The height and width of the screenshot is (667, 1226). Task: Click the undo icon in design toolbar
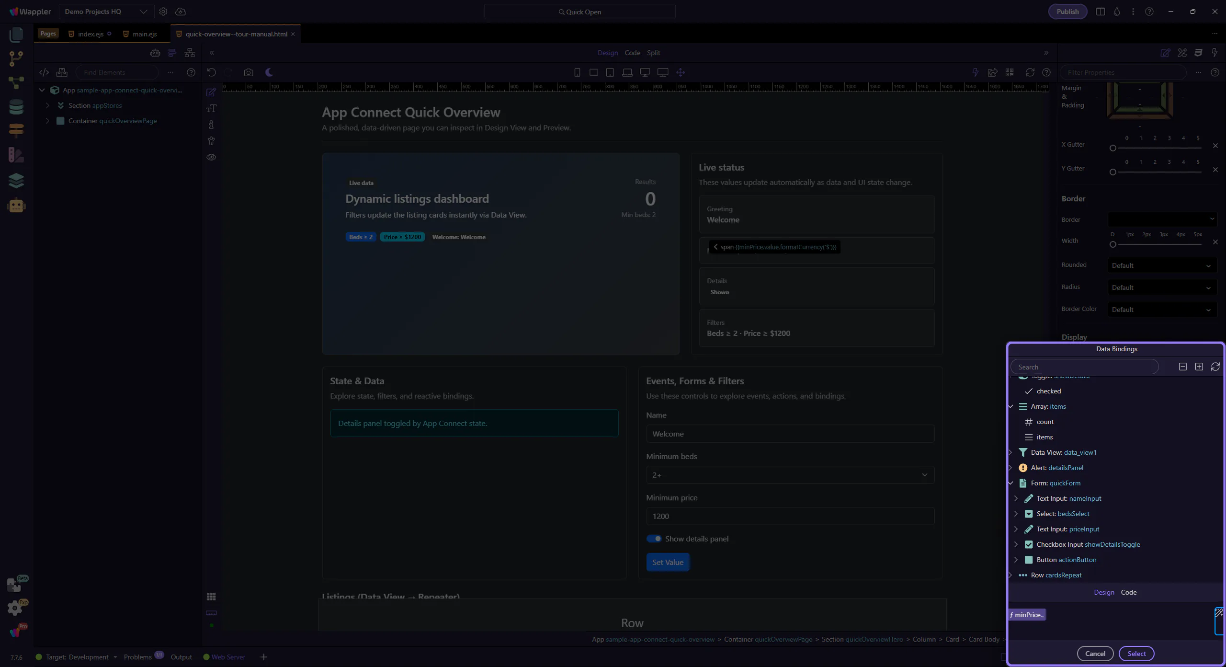point(211,72)
